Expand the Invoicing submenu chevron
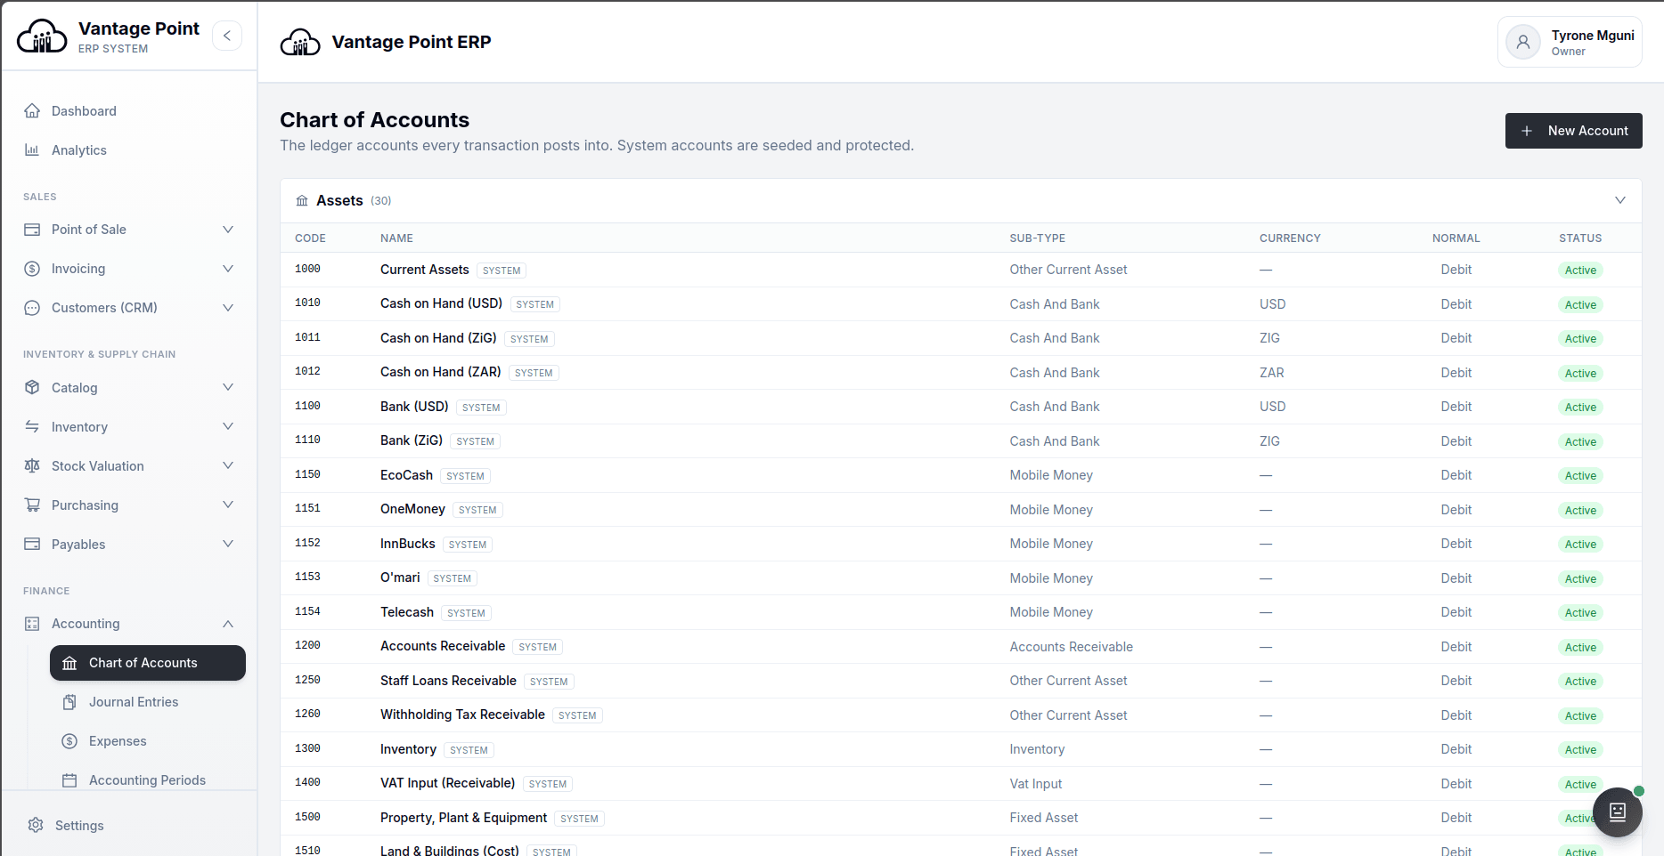This screenshot has width=1664, height=856. click(x=228, y=269)
